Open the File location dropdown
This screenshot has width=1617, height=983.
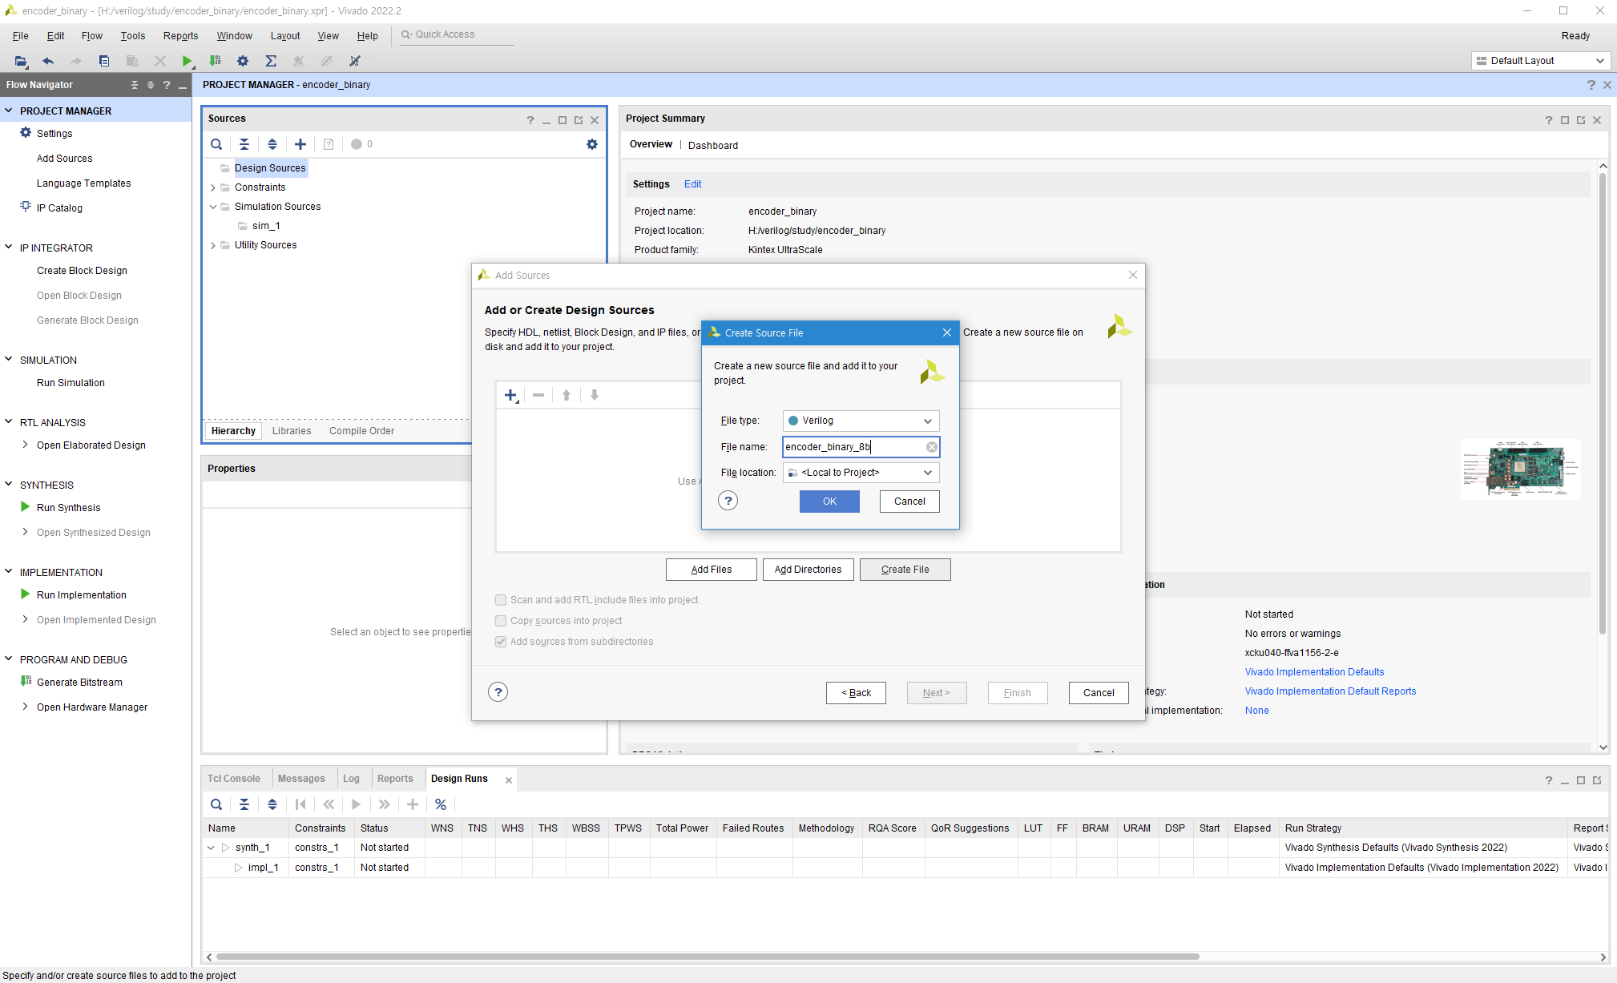861,473
